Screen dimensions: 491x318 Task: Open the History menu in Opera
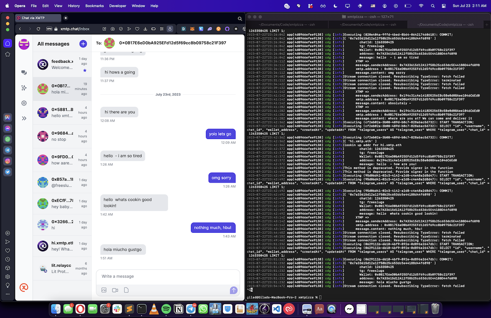73,6
